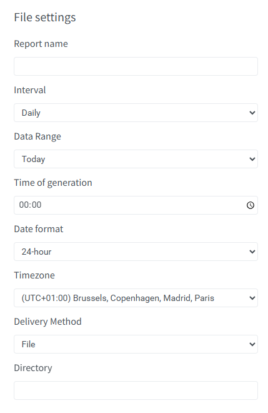Open the clock picker in Time of generation
The width and height of the screenshot is (268, 413).
250,205
